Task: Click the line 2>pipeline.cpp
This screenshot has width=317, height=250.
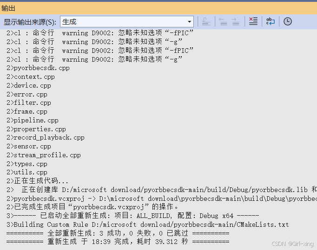Action: click(33, 121)
